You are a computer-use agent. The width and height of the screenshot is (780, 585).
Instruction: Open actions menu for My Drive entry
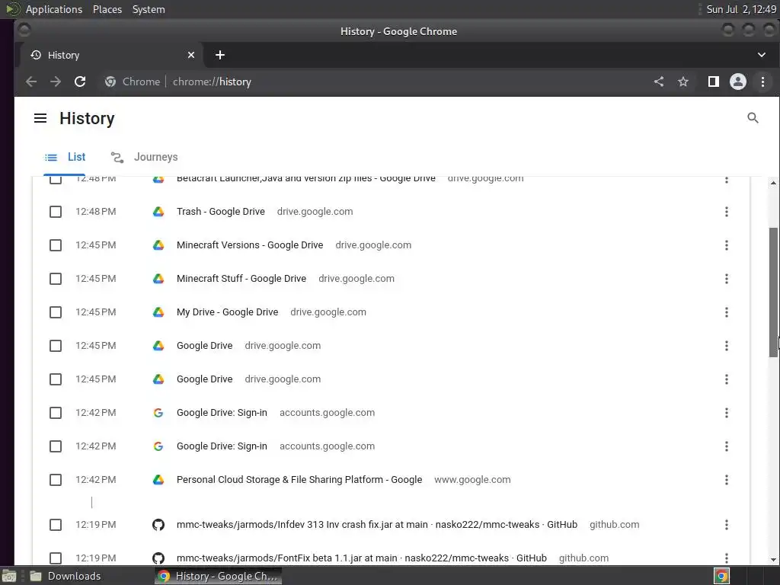click(726, 312)
